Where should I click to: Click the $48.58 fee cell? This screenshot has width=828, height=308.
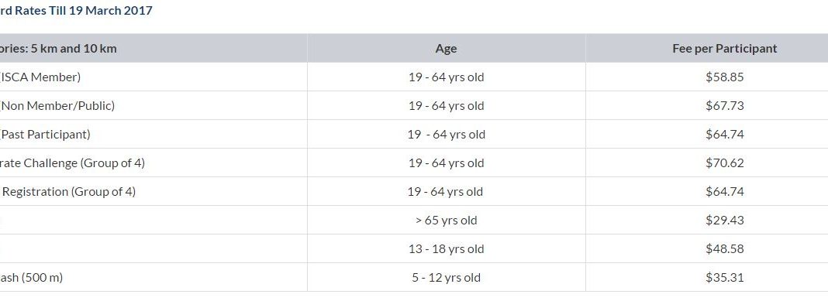coord(724,248)
